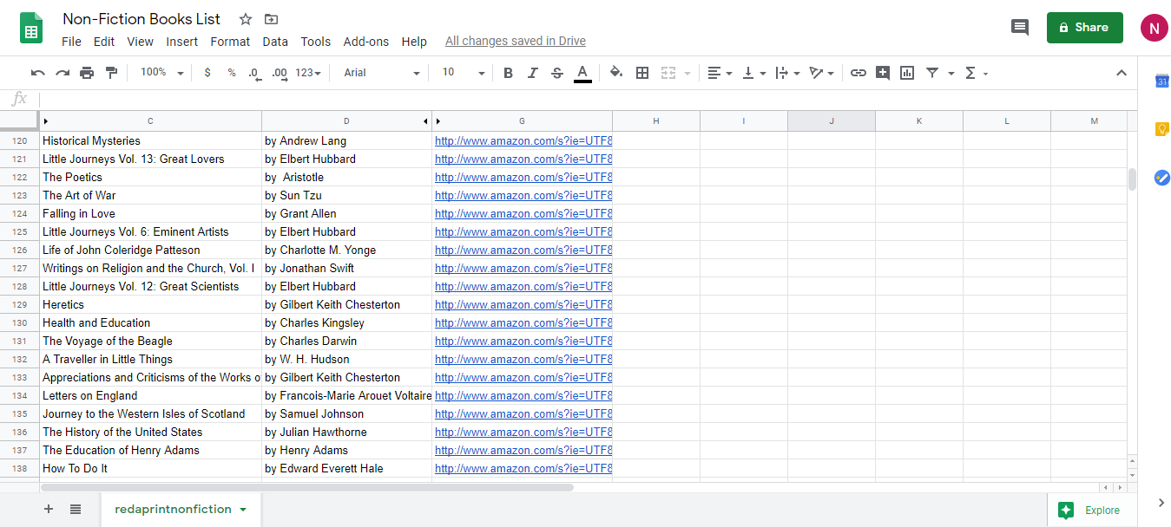This screenshot has width=1171, height=527.
Task: Open Amazon link in Heretics row
Action: (x=523, y=304)
